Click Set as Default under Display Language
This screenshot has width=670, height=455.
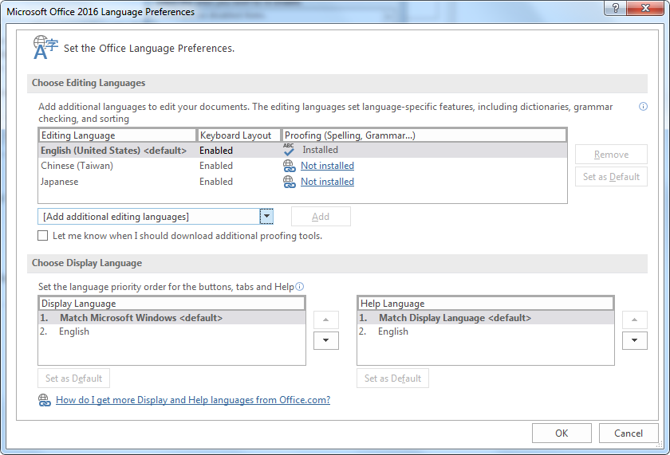[73, 379]
